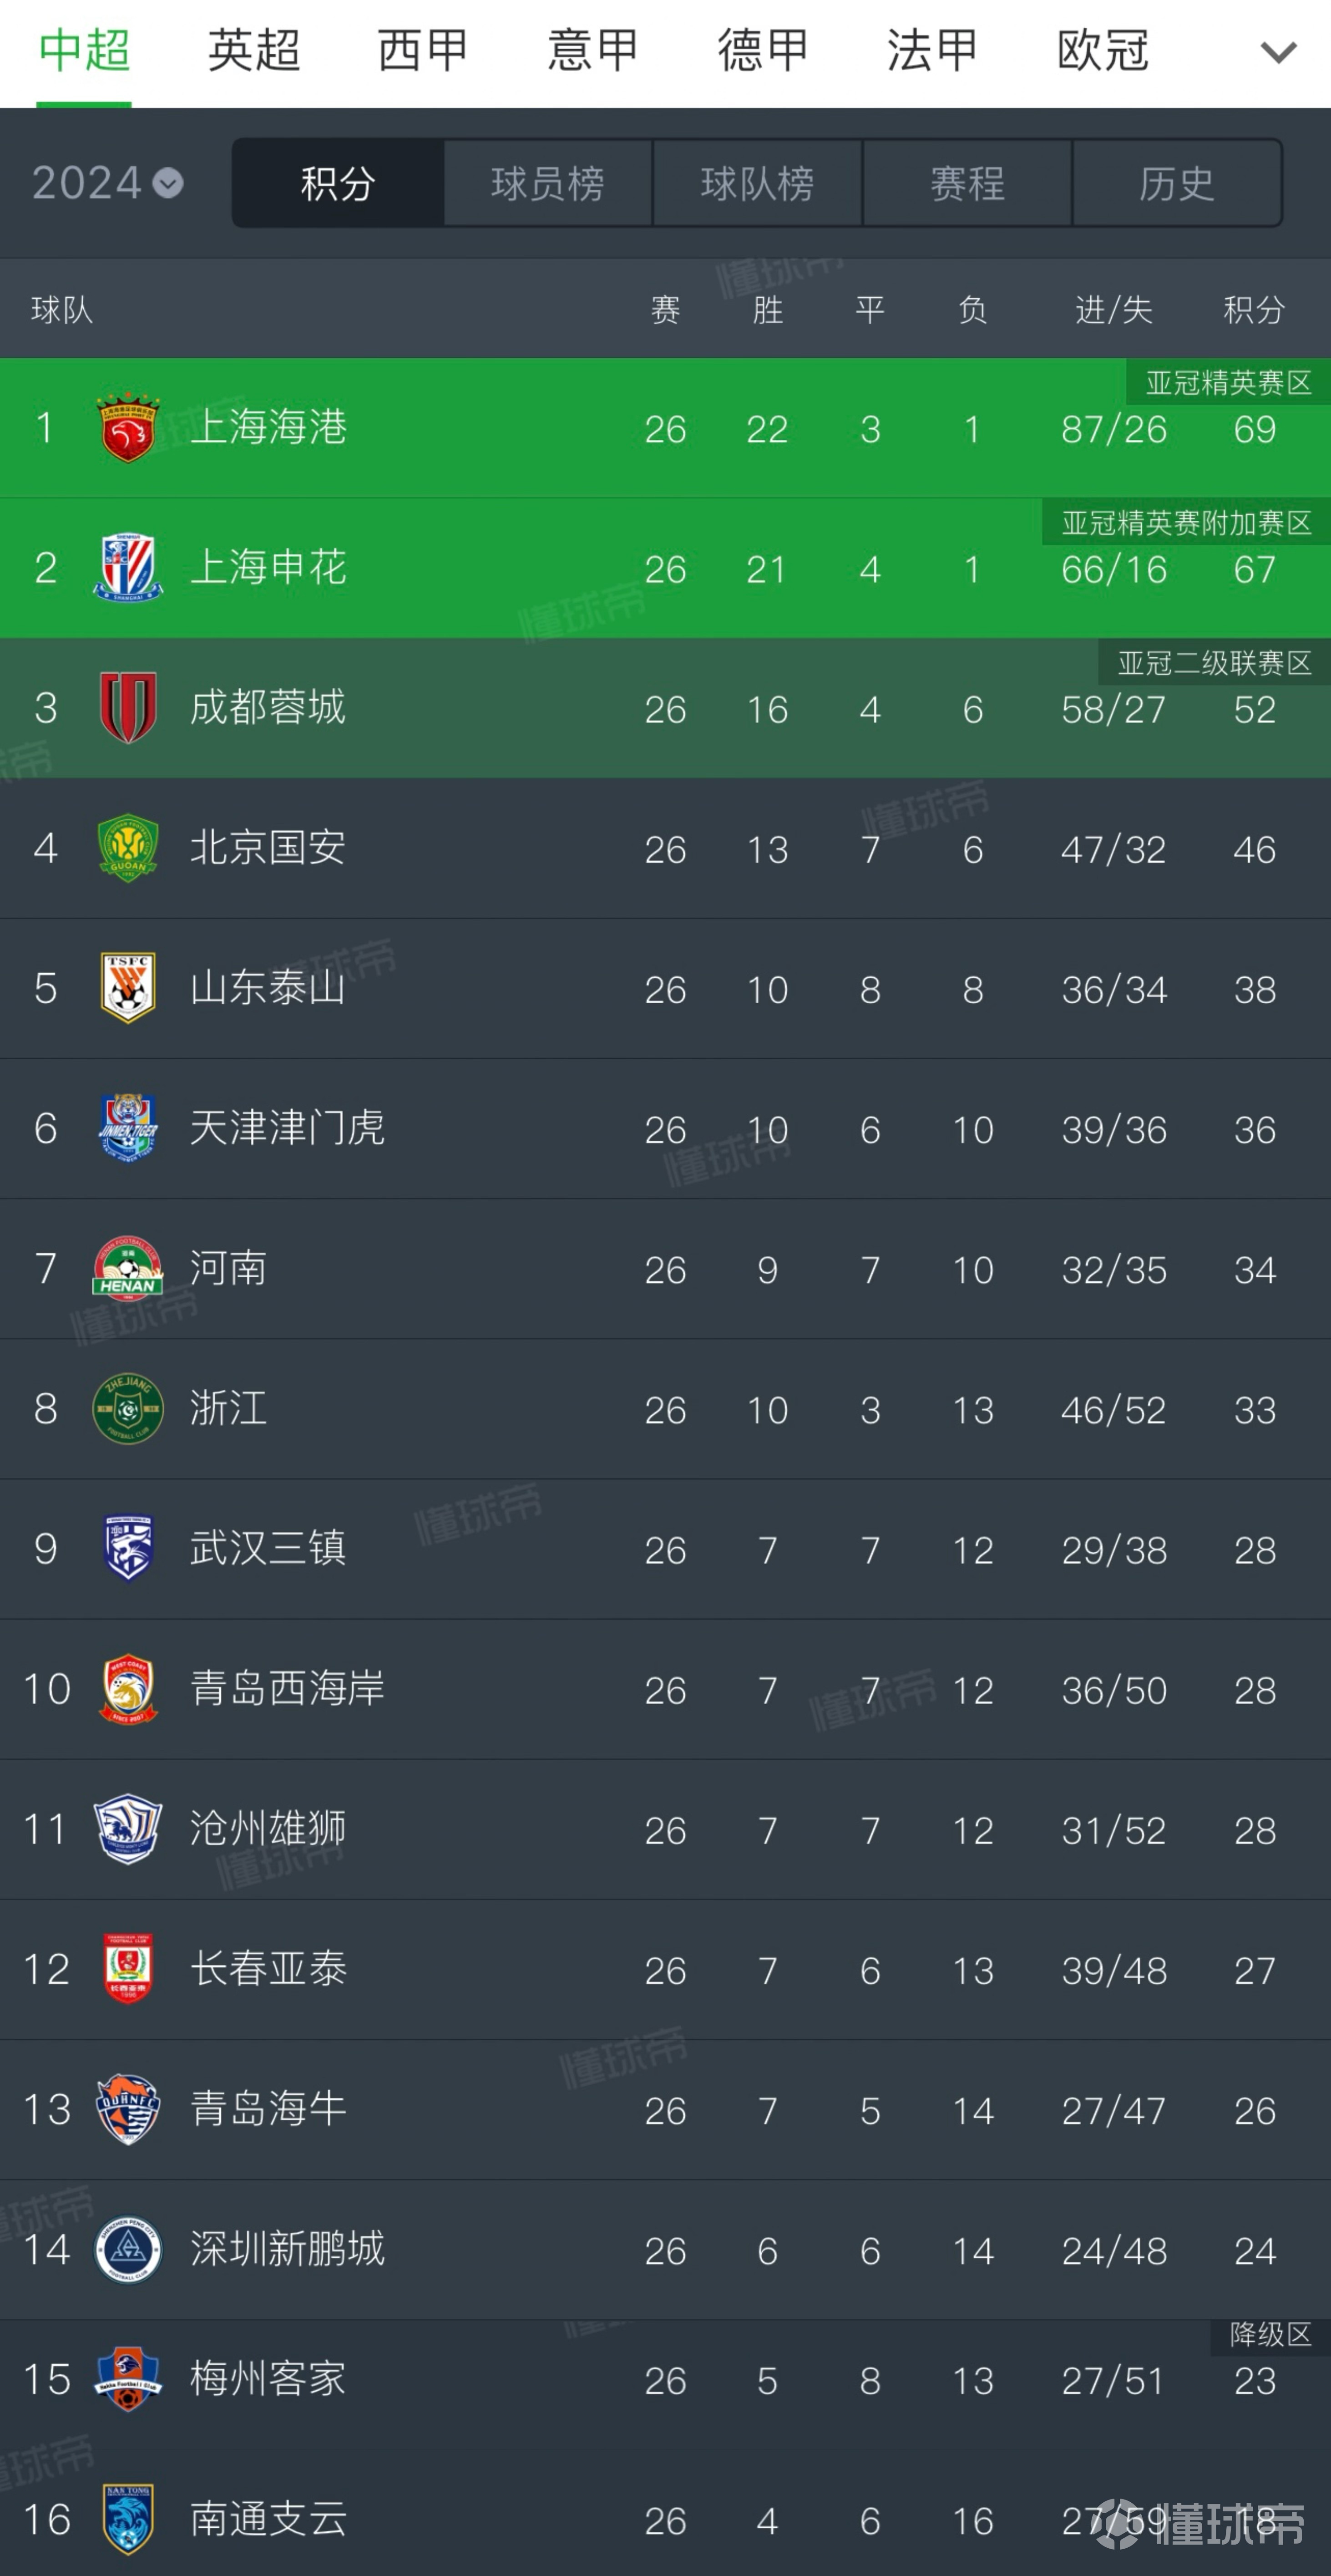Tap 长春亚泰 team name
Image resolution: width=1331 pixels, height=2576 pixels.
coord(268,1968)
